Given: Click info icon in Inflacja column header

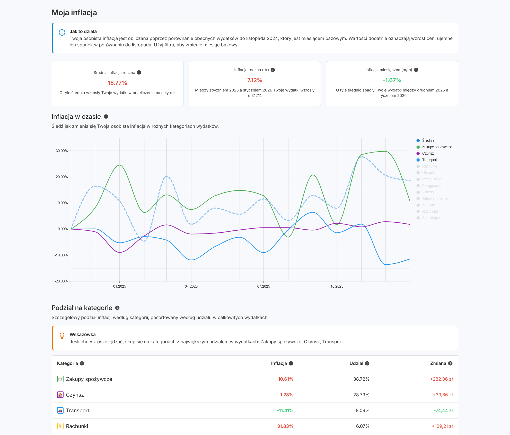Looking at the screenshot, I should click(291, 363).
